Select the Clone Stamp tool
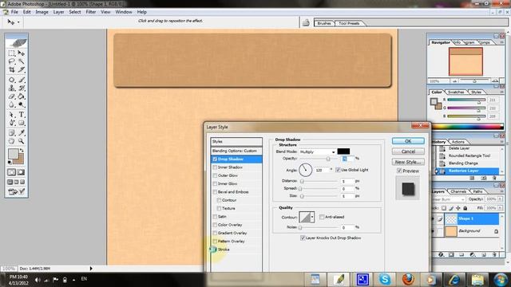 tap(12, 88)
